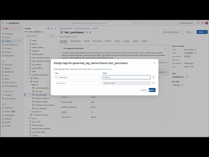Image resolution: width=209 pixels, height=157 pixels.
Task: Open Query History in the sidebar
Action: pyautogui.click(x=10, y=82)
